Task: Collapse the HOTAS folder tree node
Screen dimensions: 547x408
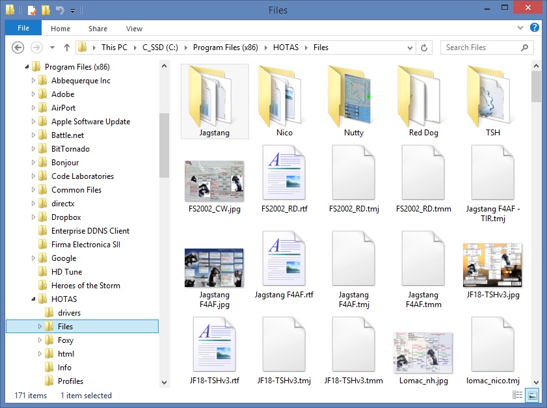Action: click(34, 299)
